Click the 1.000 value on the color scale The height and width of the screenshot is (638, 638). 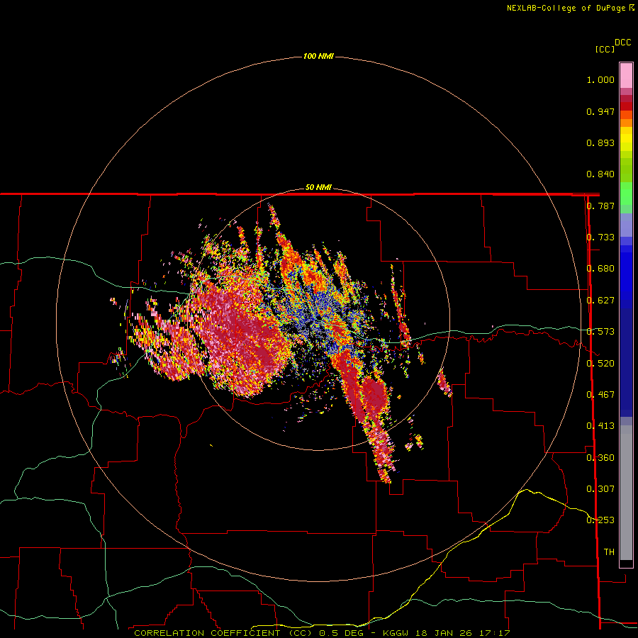[600, 79]
